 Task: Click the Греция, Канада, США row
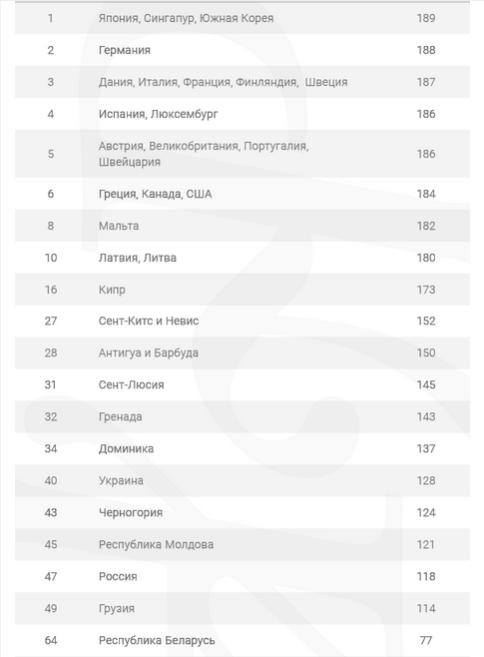coord(242,194)
